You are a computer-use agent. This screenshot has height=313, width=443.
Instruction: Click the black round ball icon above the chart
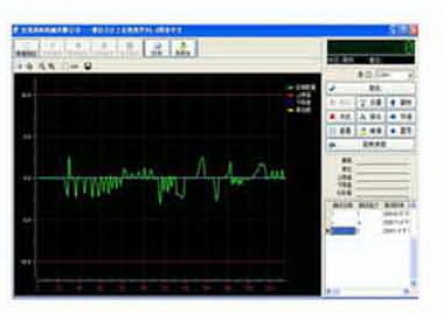[x=89, y=66]
